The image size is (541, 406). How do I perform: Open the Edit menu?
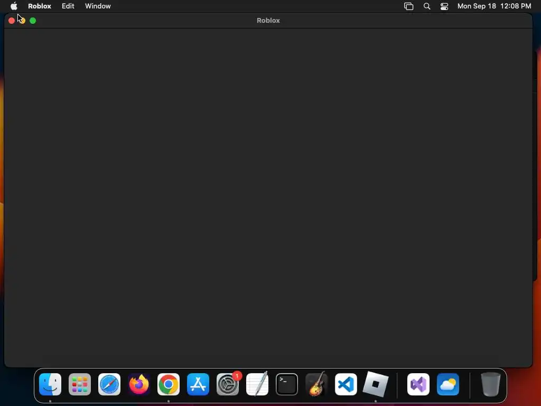tap(68, 6)
